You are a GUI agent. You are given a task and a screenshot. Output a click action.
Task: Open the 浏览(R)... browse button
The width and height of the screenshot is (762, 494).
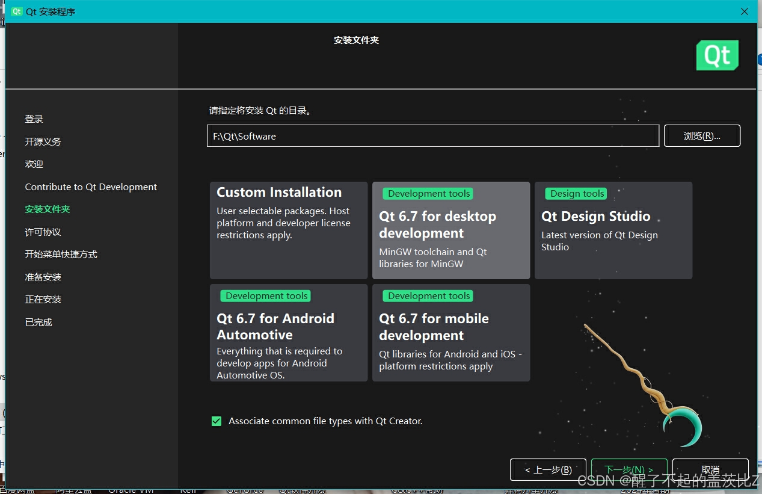pos(702,136)
